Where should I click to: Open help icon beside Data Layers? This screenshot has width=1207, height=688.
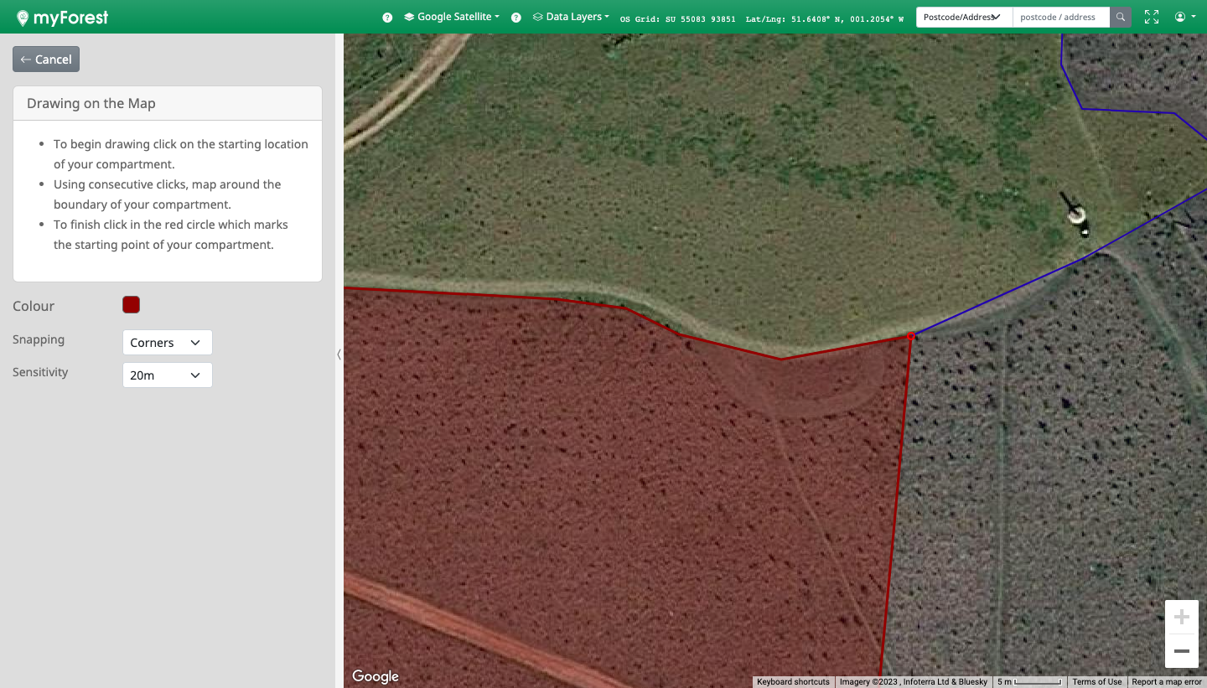(516, 18)
